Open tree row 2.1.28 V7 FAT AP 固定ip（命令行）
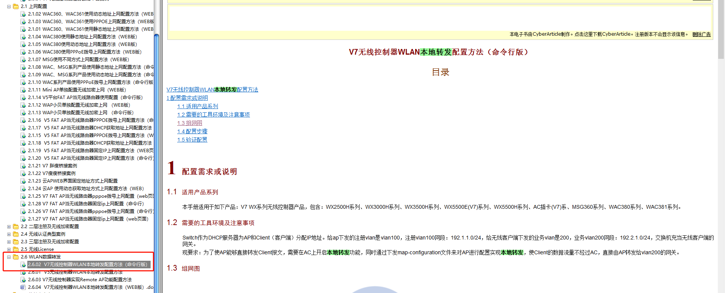The image size is (725, 293). point(86,204)
